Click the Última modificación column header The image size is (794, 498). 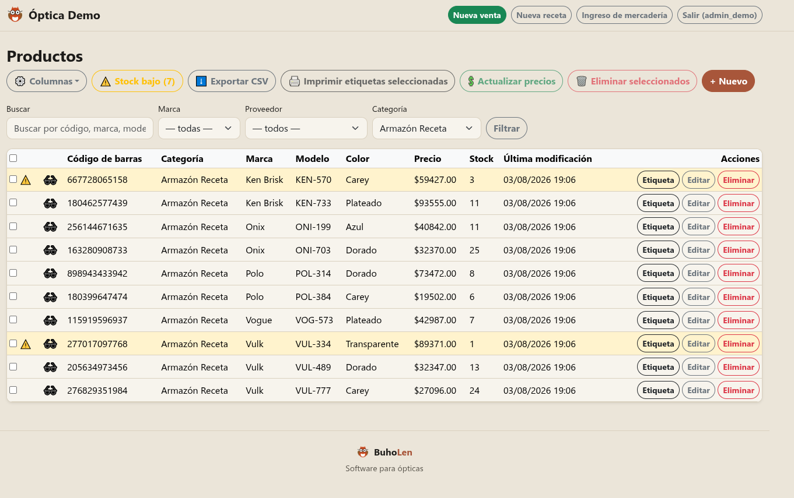pyautogui.click(x=548, y=158)
